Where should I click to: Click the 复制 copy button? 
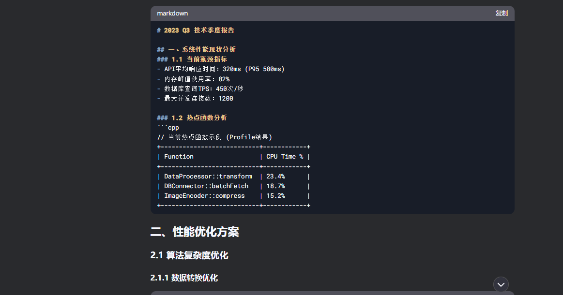click(501, 13)
